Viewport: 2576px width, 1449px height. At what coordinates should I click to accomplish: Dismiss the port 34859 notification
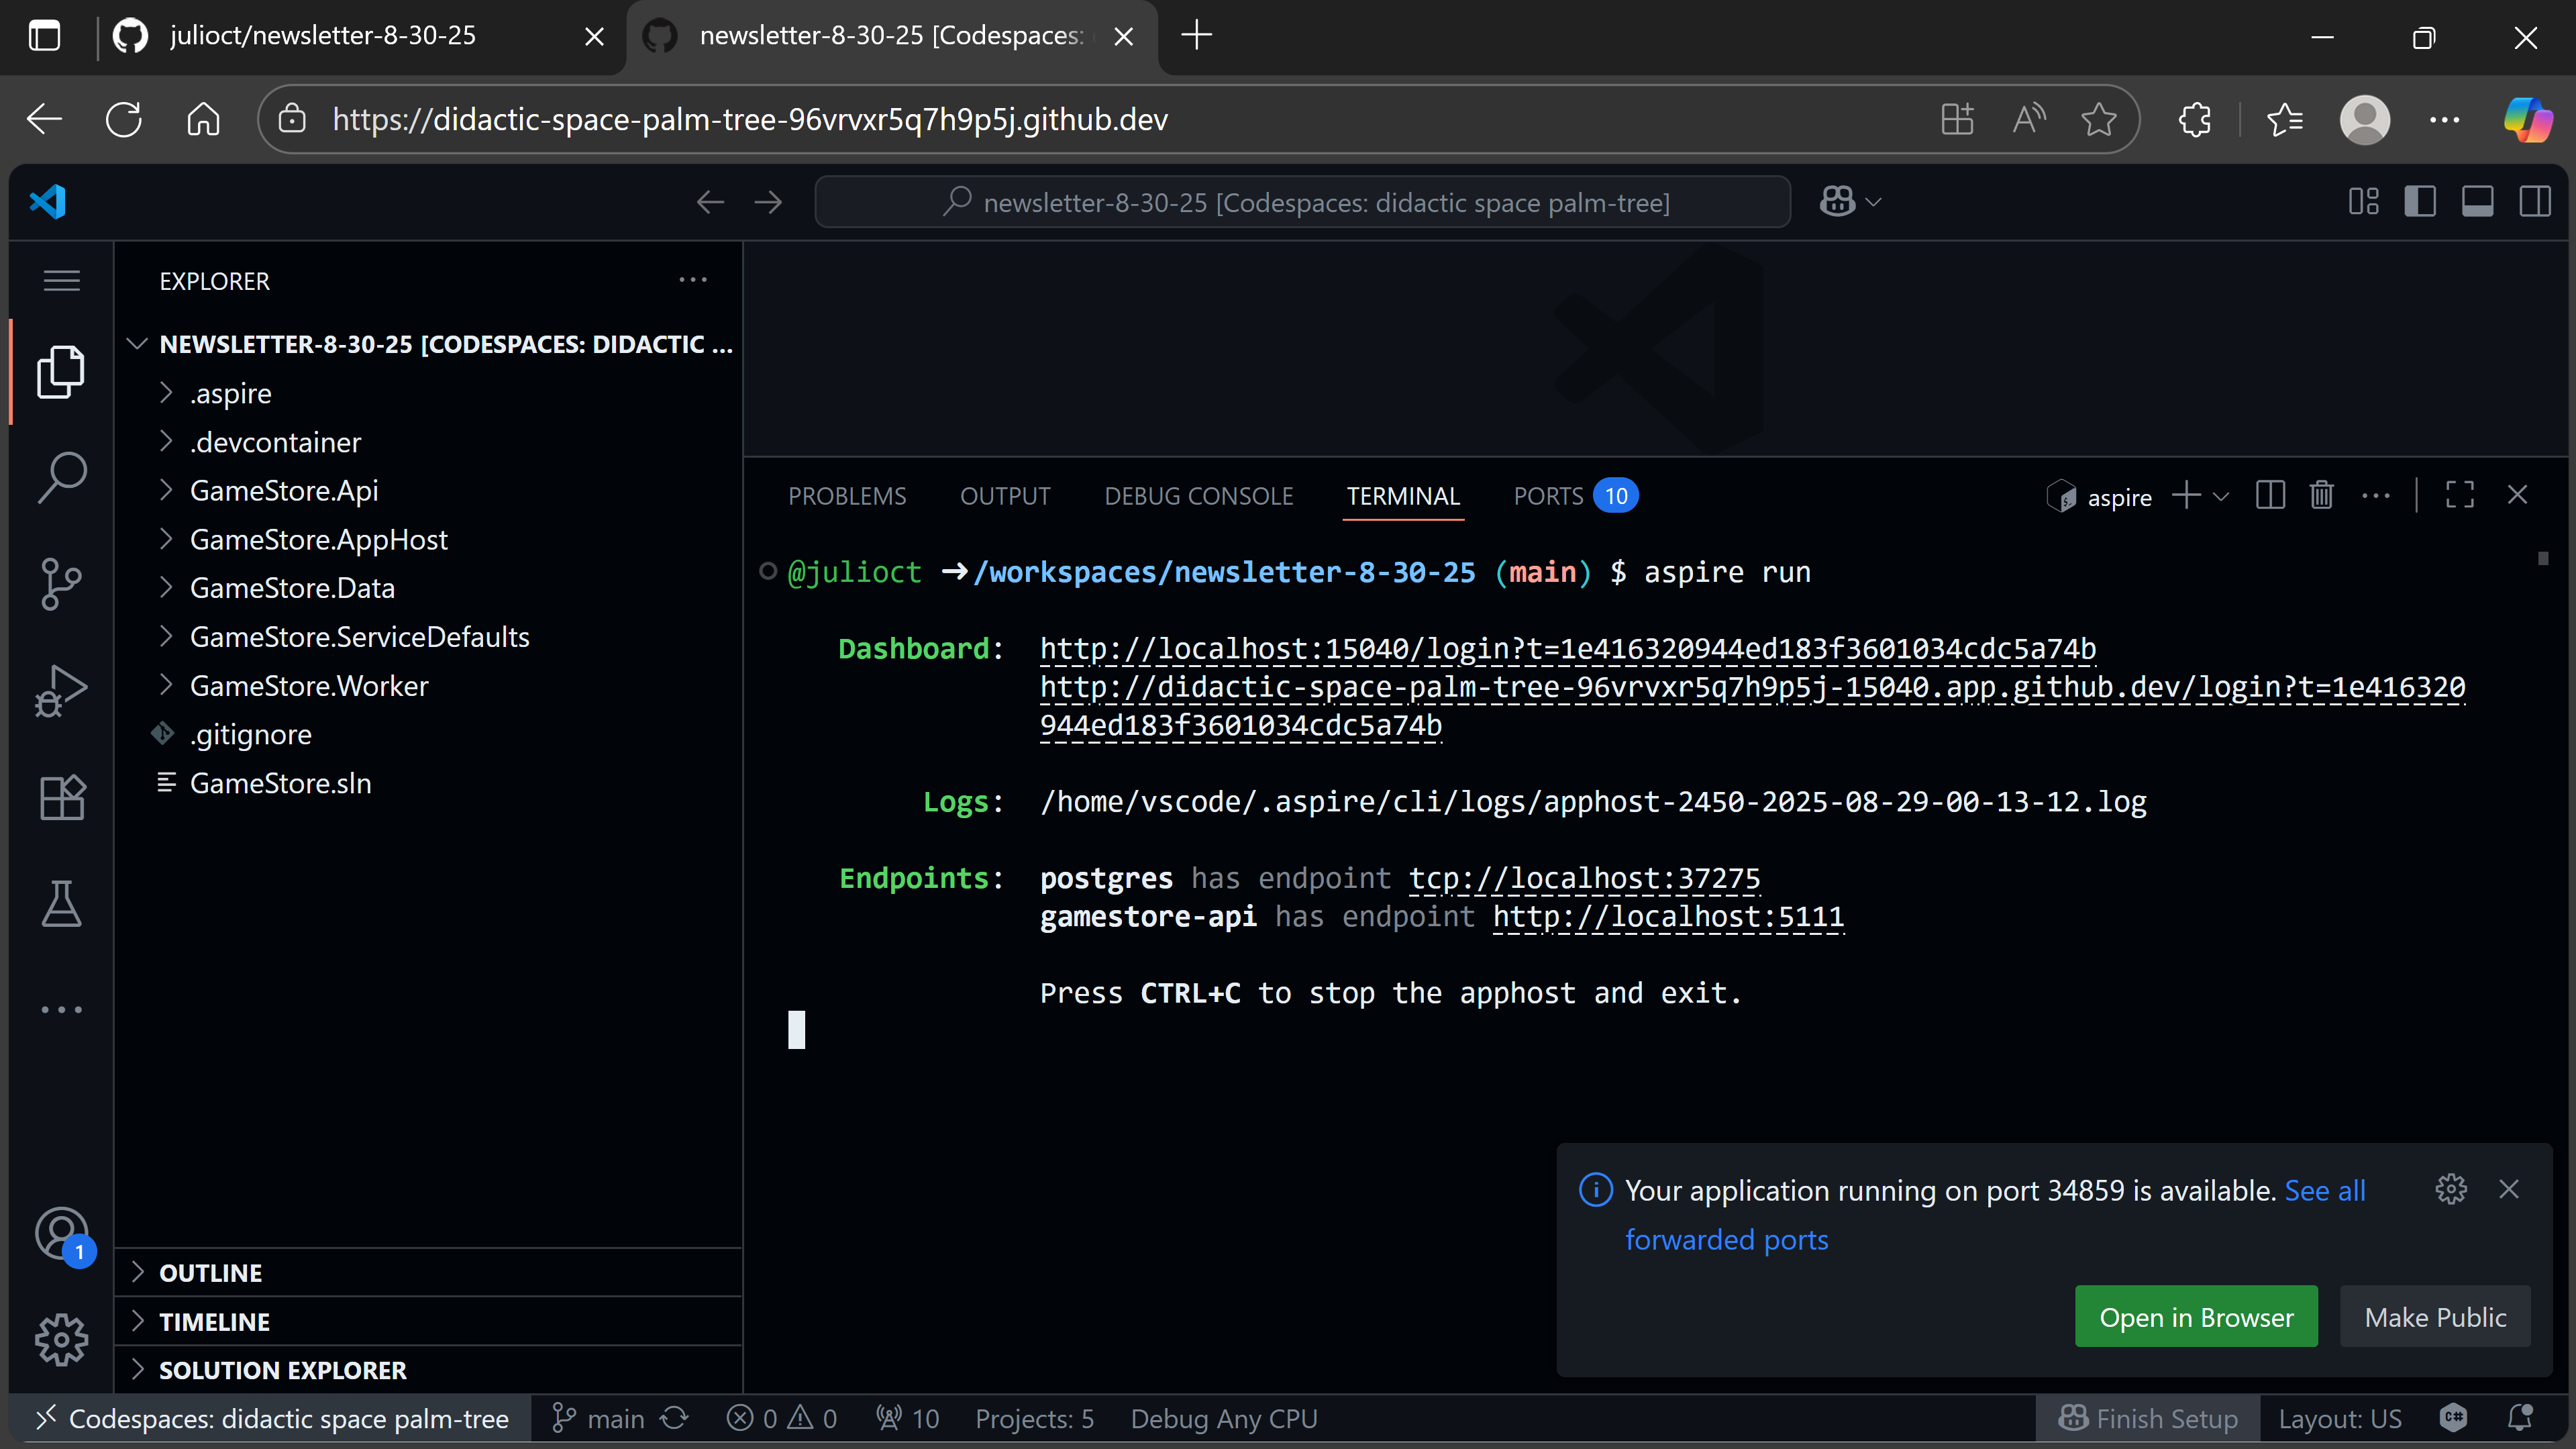(x=2509, y=1189)
